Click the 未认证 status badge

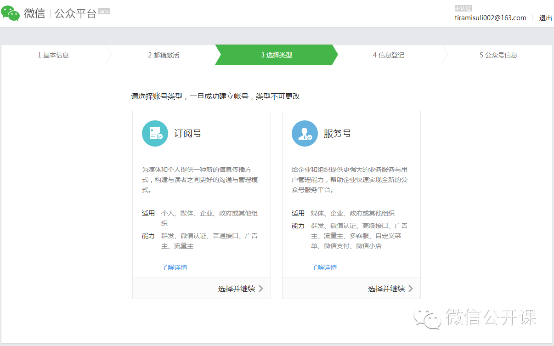(463, 8)
